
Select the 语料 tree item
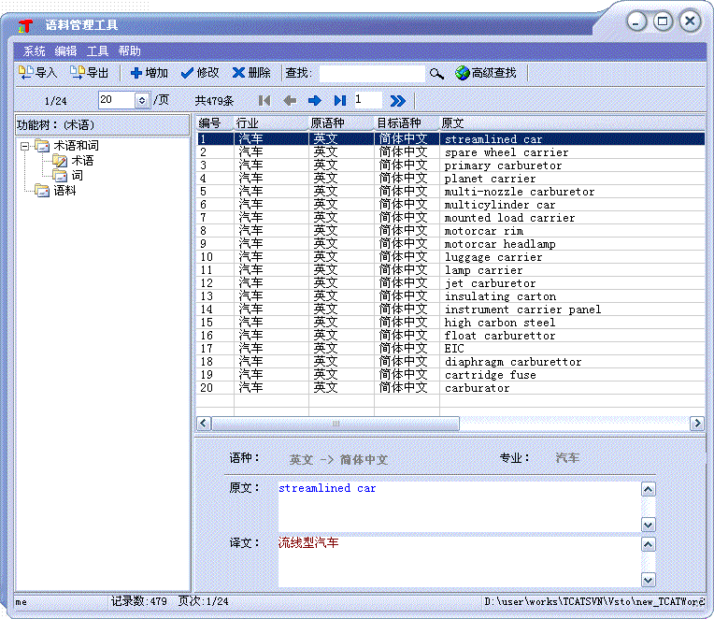point(64,191)
